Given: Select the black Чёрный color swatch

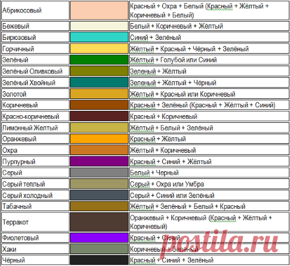Looking at the screenshot, I should coord(99,260).
